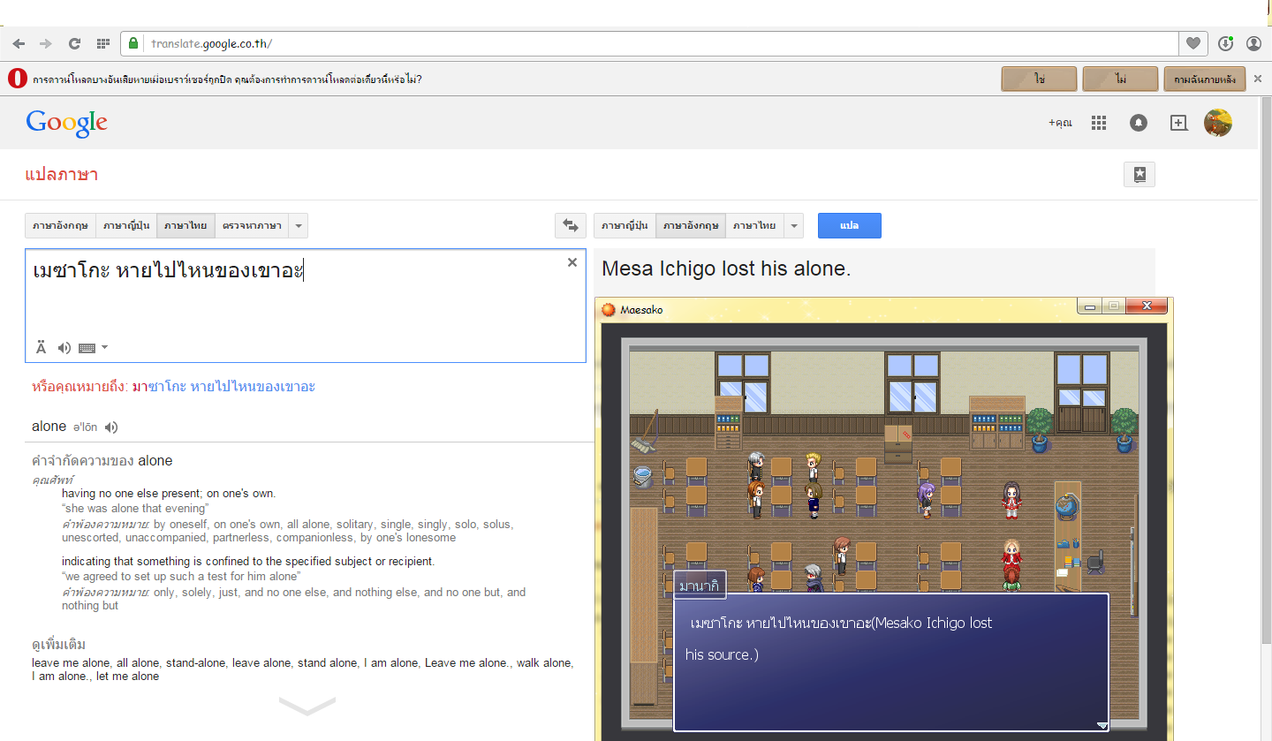Viewport: 1272px width, 741px height.
Task: Click the game dialog message box
Action: (891, 662)
